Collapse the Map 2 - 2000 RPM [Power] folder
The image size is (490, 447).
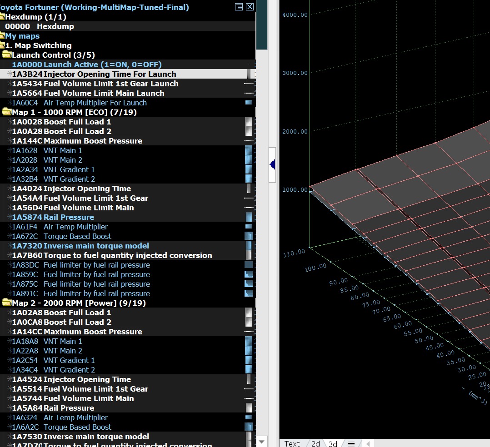click(x=7, y=303)
